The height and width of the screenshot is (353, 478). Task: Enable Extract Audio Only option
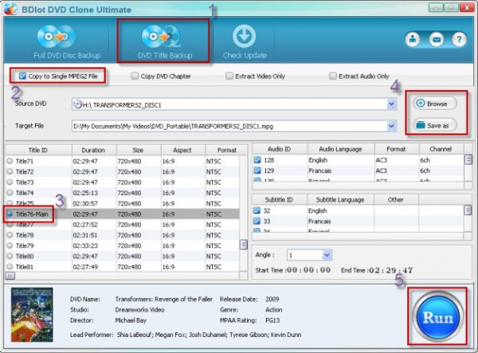point(332,76)
